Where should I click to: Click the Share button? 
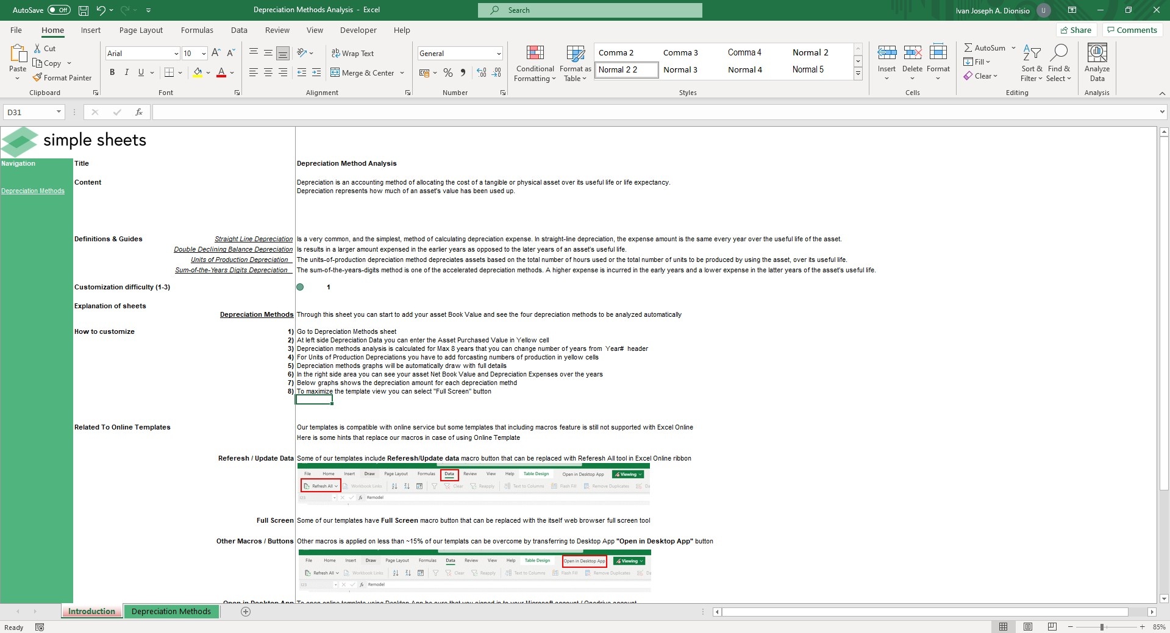[x=1076, y=30]
